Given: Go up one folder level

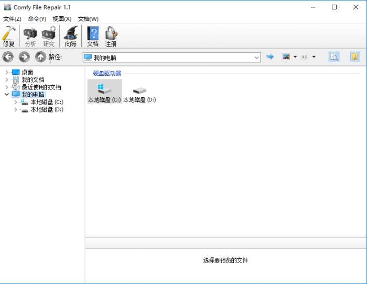Looking at the screenshot, I should [x=40, y=57].
